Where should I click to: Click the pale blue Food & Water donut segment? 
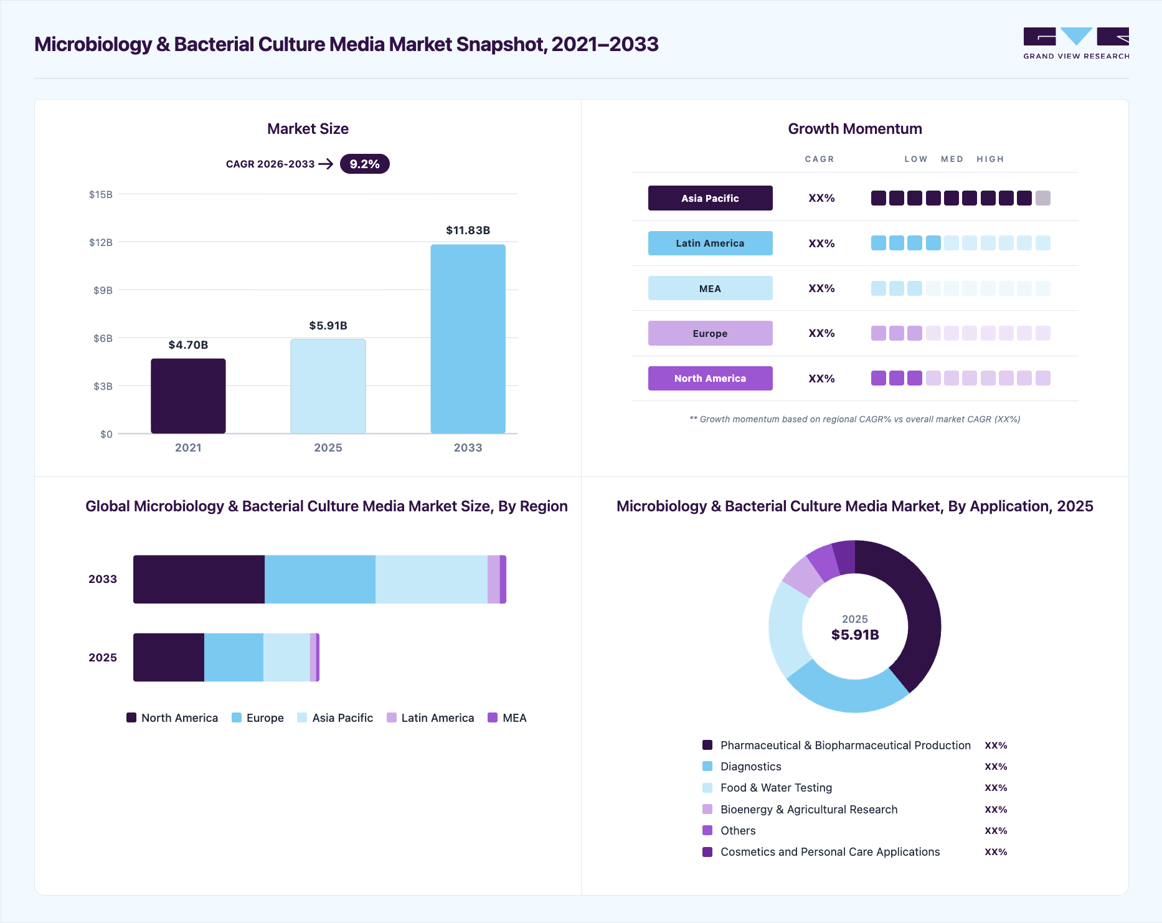[786, 629]
